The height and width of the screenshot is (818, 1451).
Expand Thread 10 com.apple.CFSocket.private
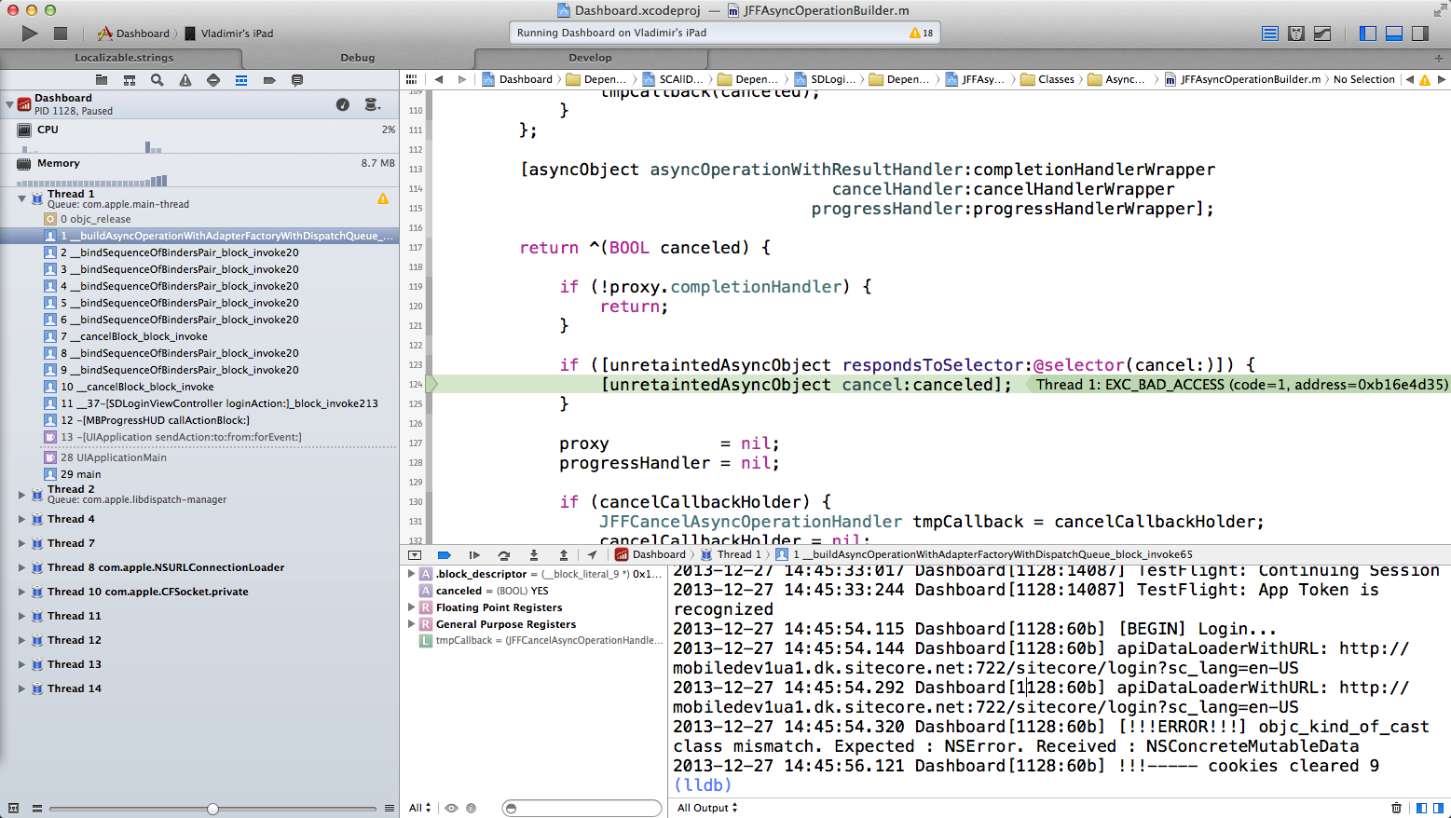(x=22, y=592)
